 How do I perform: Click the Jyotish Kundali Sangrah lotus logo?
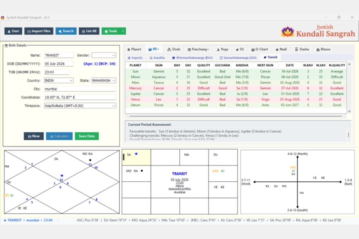click(x=287, y=31)
